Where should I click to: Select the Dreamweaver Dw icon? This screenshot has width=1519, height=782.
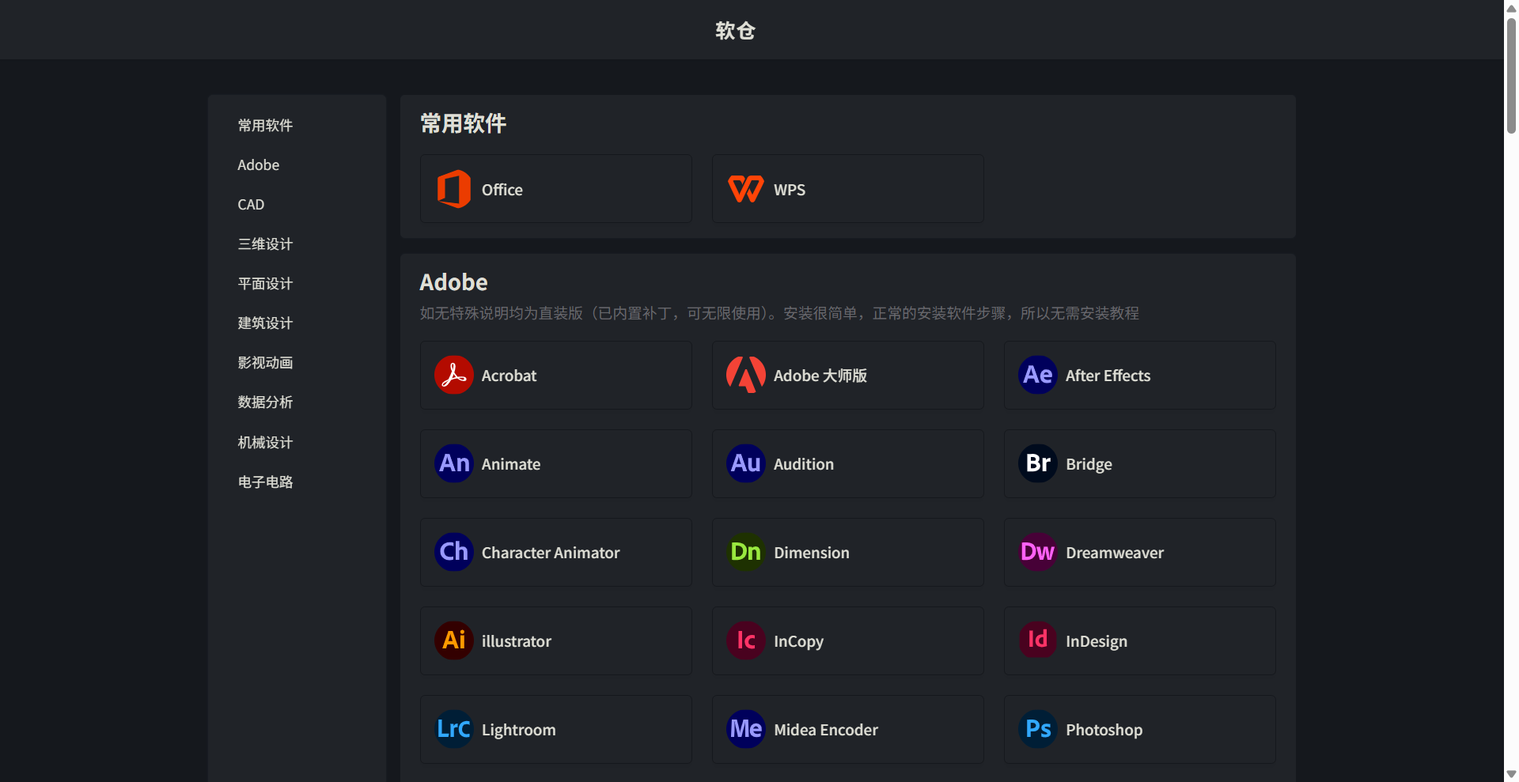click(x=1038, y=553)
